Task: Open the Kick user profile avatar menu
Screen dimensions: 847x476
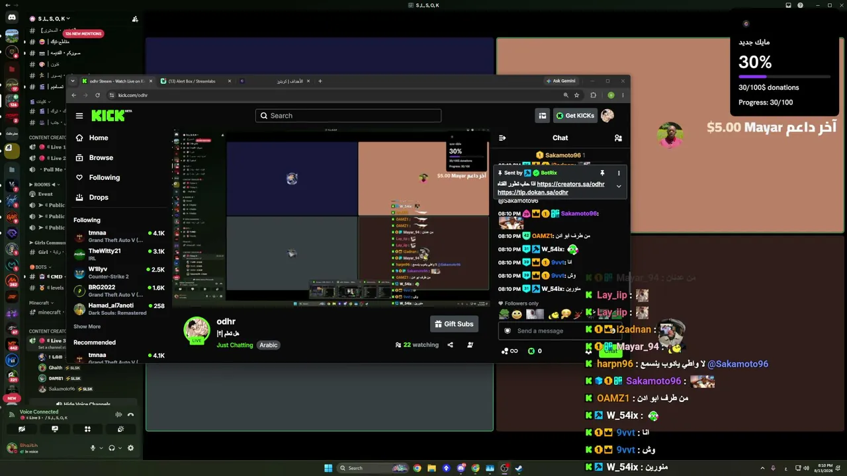Action: click(607, 116)
